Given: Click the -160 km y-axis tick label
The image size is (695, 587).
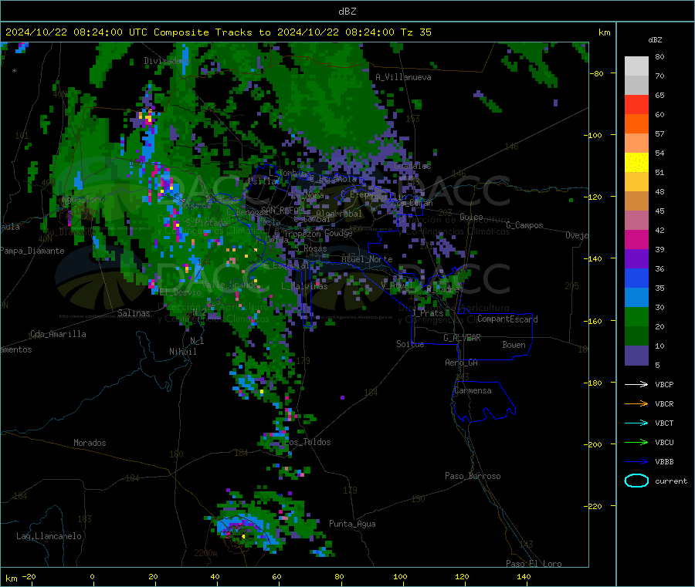Looking at the screenshot, I should click(595, 321).
